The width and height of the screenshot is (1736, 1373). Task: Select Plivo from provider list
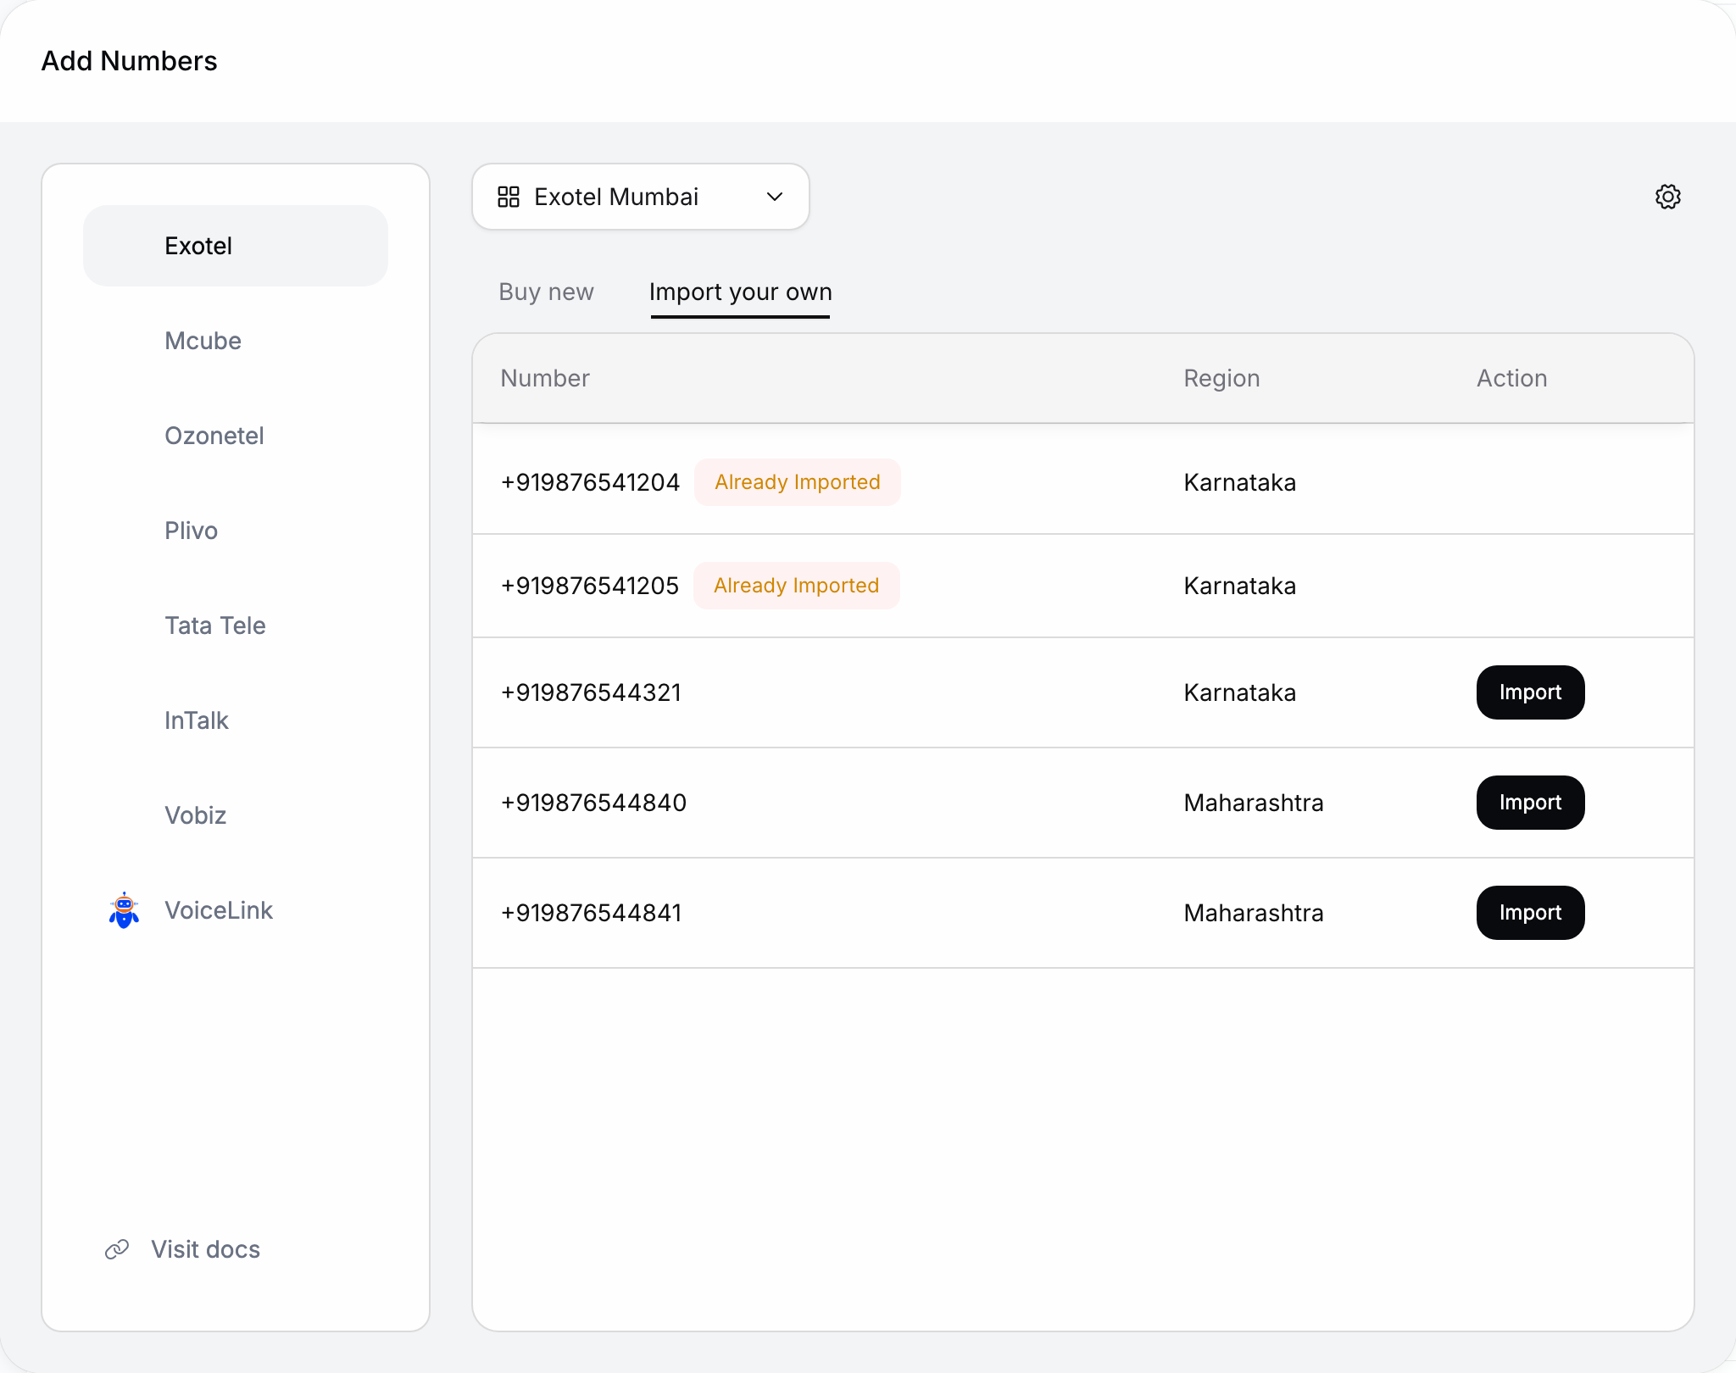(236, 531)
